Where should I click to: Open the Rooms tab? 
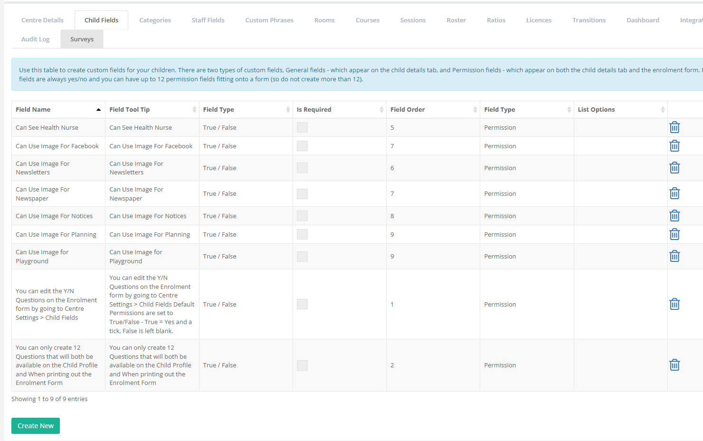coord(324,20)
